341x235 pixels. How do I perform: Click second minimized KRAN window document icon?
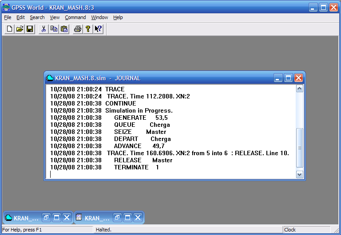pyautogui.click(x=79, y=217)
